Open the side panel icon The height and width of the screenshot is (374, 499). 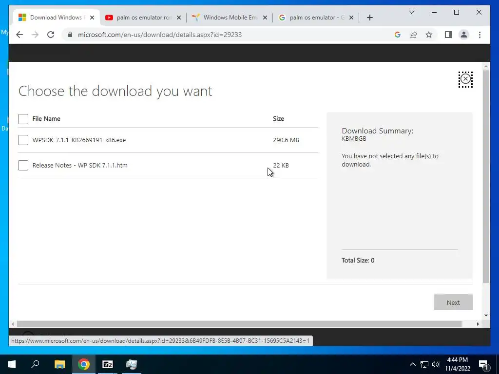448,35
